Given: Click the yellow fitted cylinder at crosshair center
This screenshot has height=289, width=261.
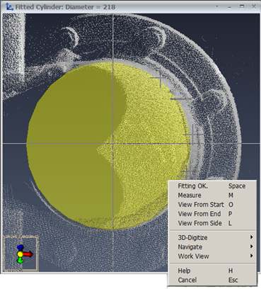Looking at the screenshot, I should (x=113, y=143).
